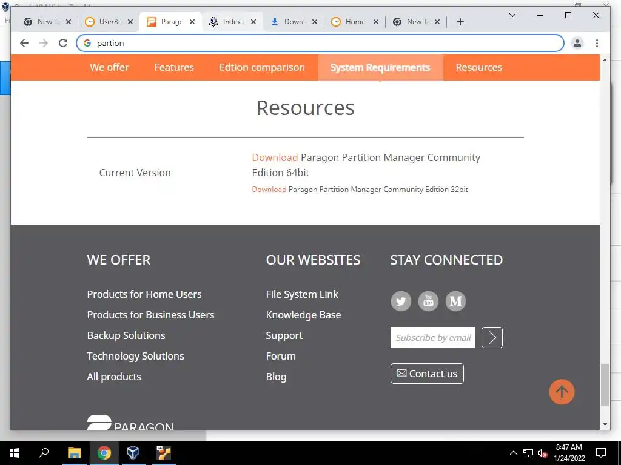Go back using browser back arrow
Viewport: 621px width, 465px height.
point(24,43)
